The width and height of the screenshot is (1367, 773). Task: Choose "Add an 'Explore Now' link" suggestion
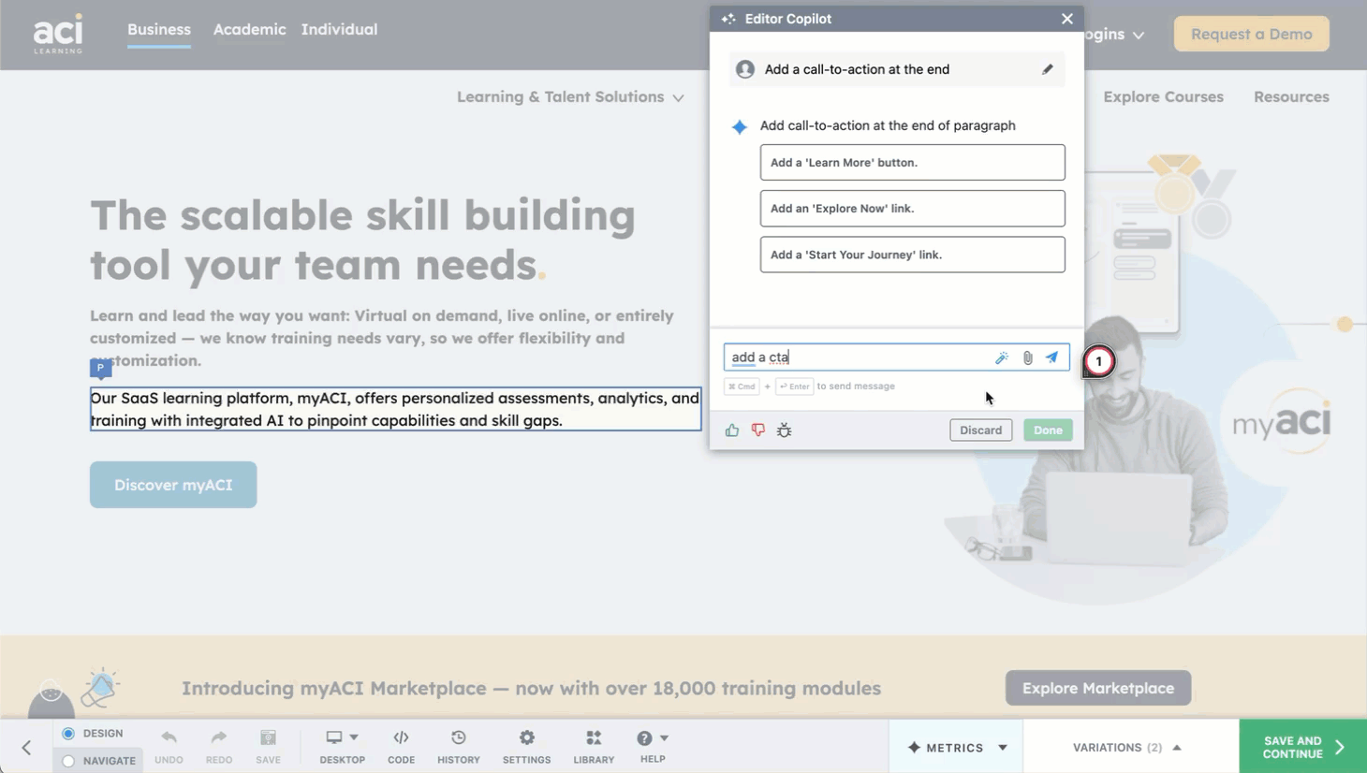click(x=912, y=209)
